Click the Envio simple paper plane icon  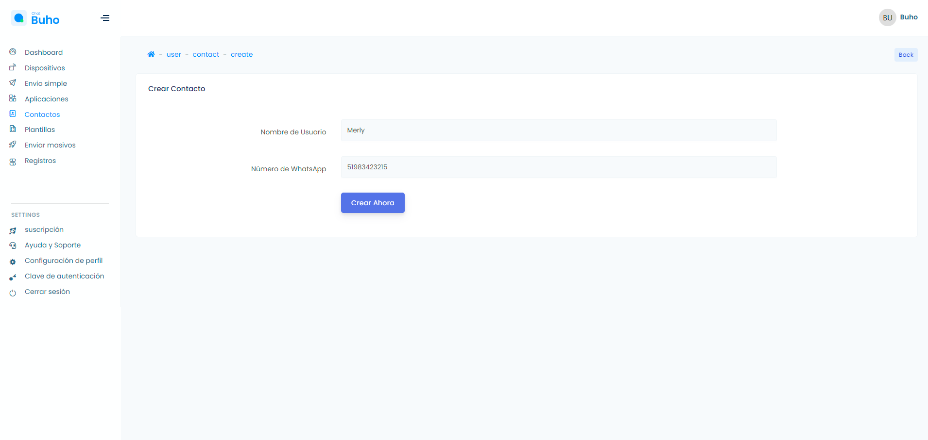[x=13, y=83]
